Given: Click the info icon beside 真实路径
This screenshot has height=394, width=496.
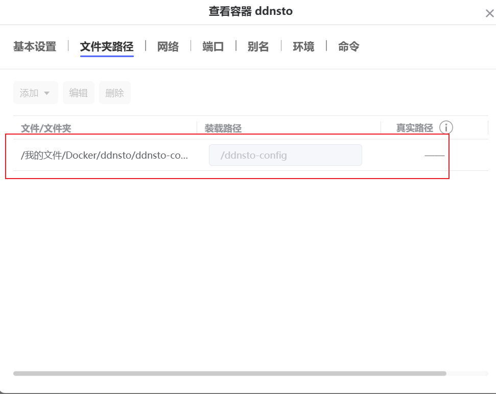Looking at the screenshot, I should point(446,127).
